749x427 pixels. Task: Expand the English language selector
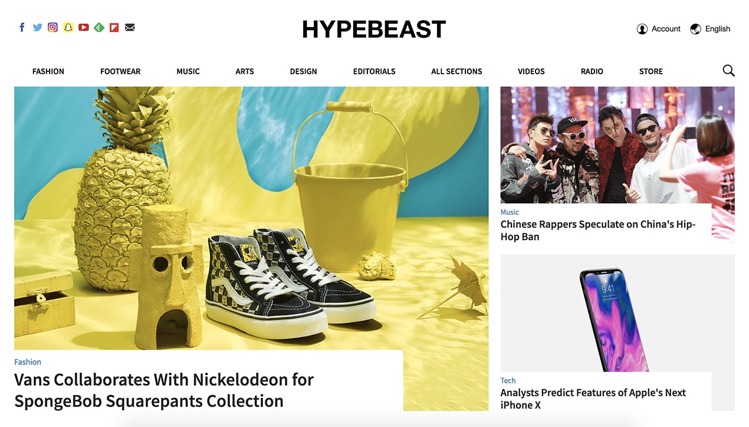point(710,29)
